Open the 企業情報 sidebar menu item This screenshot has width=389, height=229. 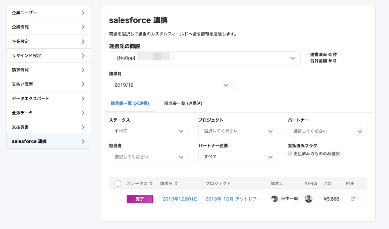click(48, 27)
